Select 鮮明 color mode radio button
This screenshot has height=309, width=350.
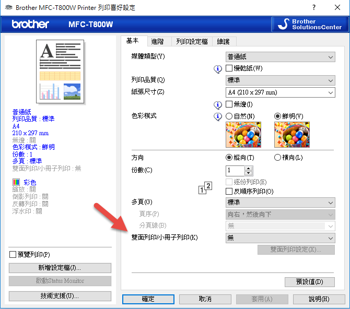point(277,116)
